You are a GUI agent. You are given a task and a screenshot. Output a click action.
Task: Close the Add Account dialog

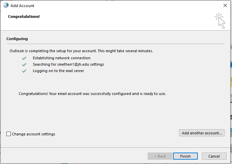coord(225,5)
